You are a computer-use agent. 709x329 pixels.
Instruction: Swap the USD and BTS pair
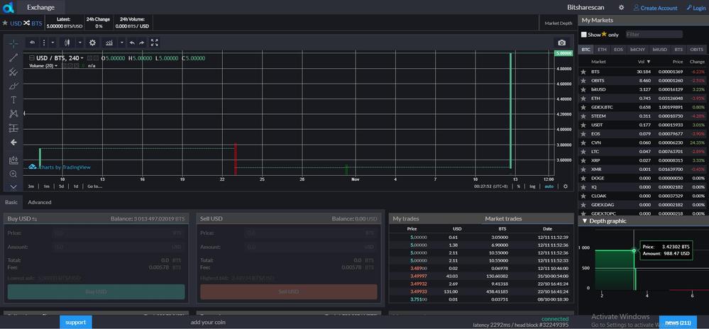(x=27, y=23)
